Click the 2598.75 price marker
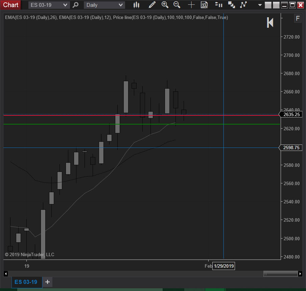 point(290,148)
